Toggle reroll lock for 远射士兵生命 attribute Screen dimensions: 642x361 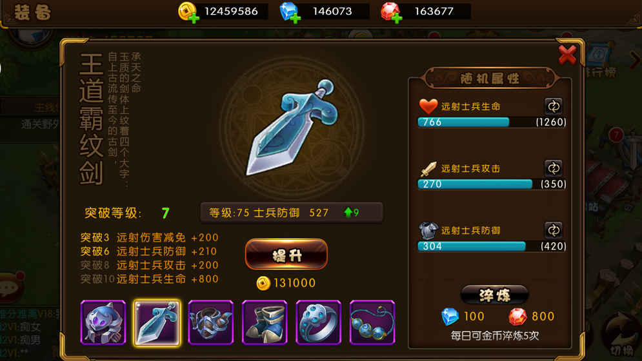pyautogui.click(x=554, y=106)
